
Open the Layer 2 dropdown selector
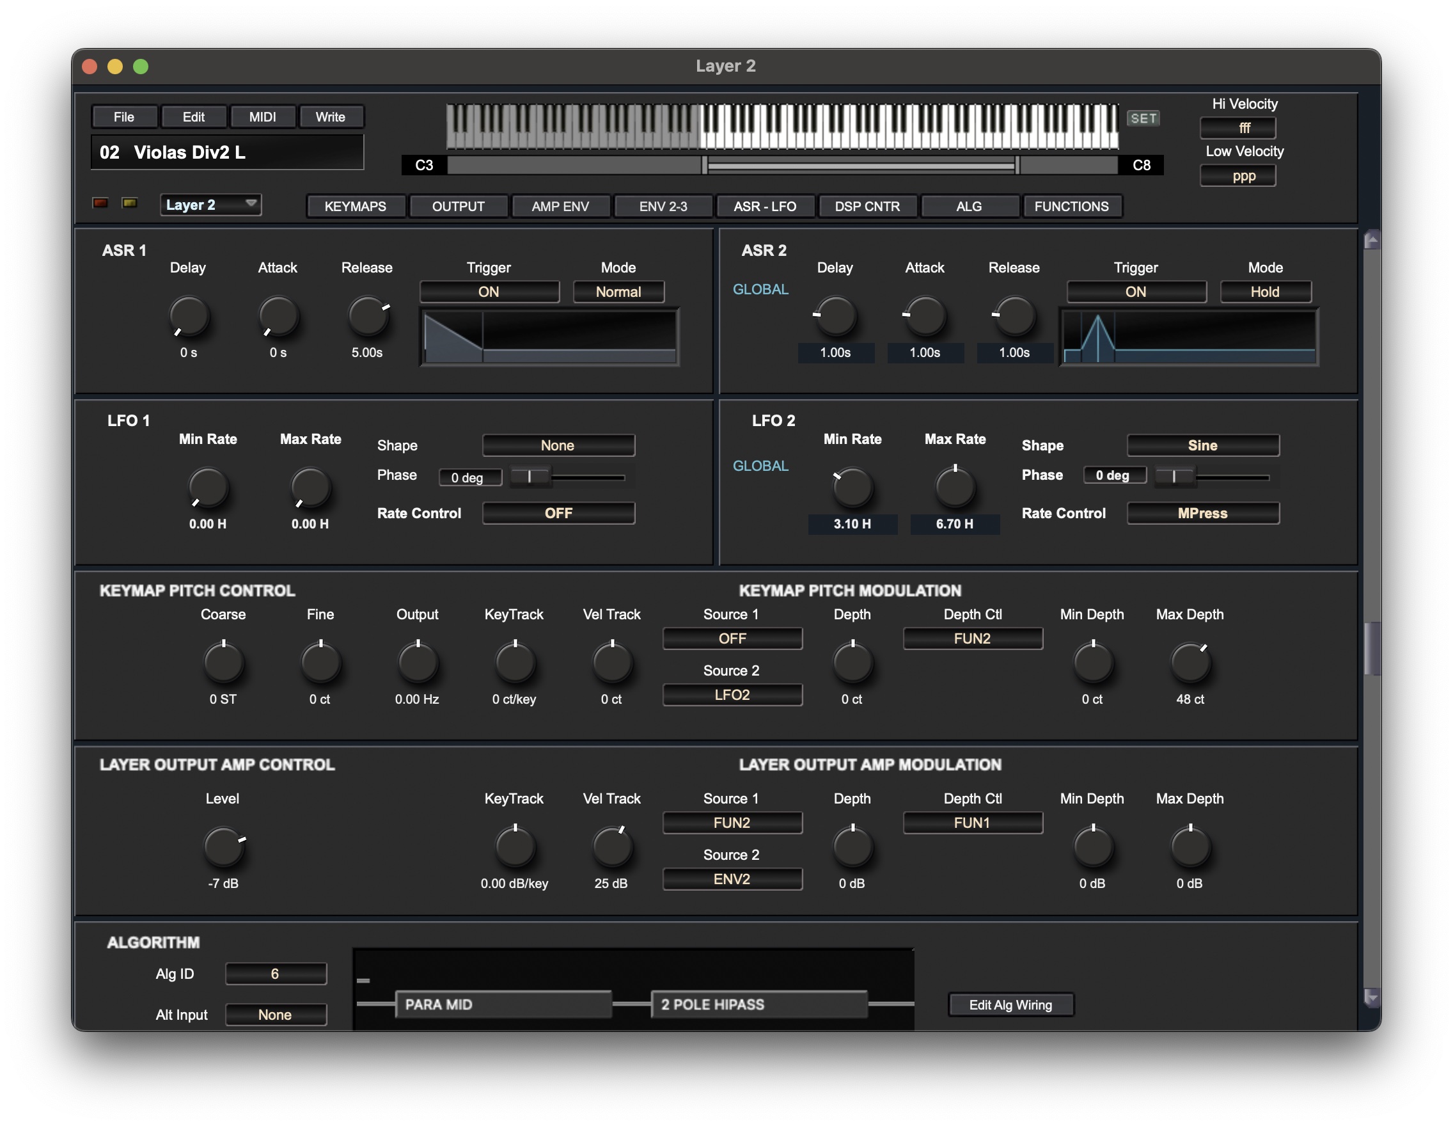210,205
